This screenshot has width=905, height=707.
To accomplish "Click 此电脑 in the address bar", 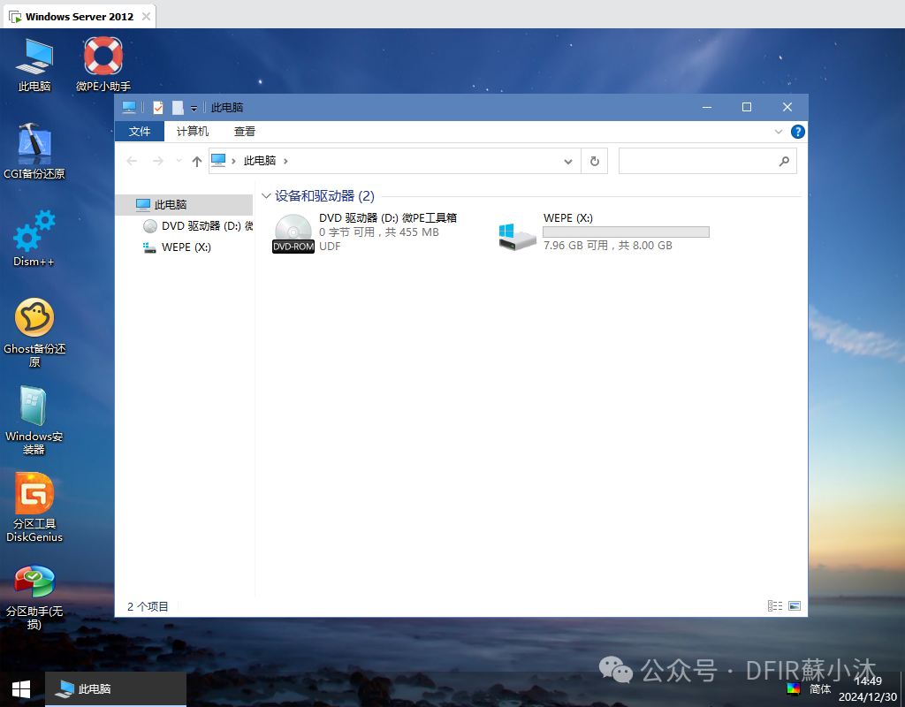I will click(260, 161).
